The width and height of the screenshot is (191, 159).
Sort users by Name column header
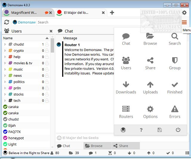pyautogui.click(x=26, y=38)
